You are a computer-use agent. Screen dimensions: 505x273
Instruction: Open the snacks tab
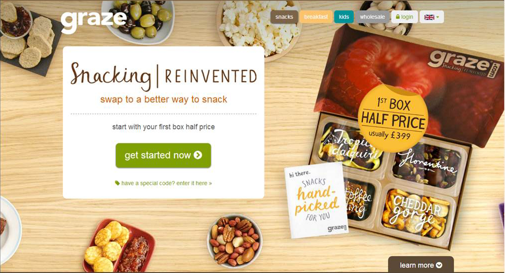click(284, 16)
